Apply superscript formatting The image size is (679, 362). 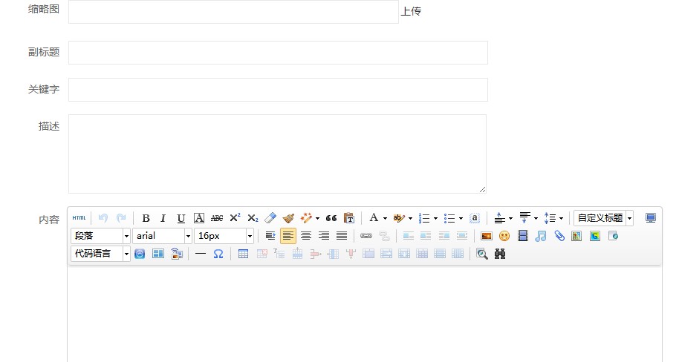(x=235, y=218)
